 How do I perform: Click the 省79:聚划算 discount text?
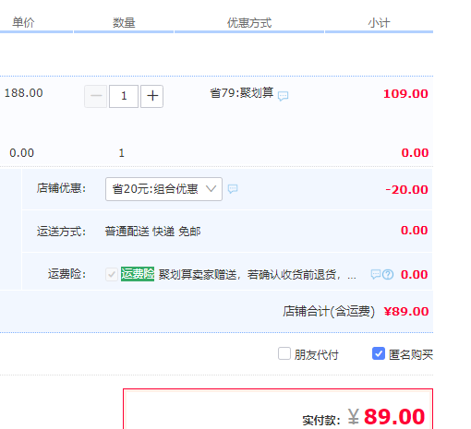pos(242,93)
